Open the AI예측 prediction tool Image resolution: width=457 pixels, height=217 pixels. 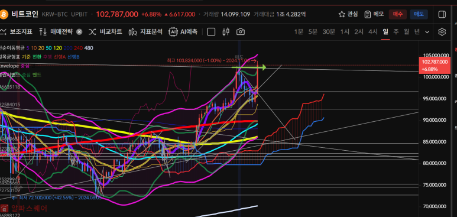[x=183, y=32]
